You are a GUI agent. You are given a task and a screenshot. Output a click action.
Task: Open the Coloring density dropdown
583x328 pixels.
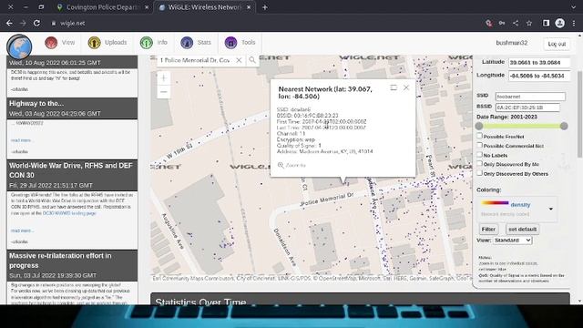pos(517,209)
